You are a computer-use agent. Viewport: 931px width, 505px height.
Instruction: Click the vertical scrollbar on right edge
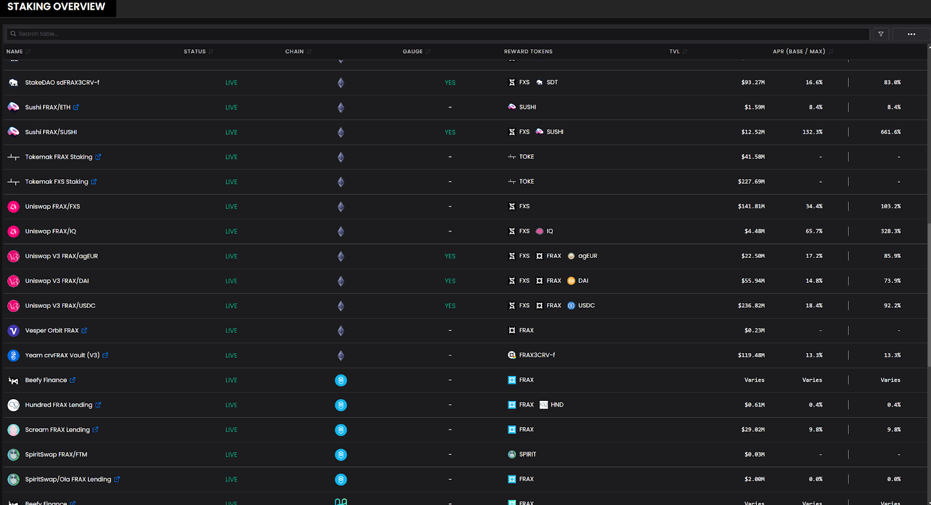929,294
